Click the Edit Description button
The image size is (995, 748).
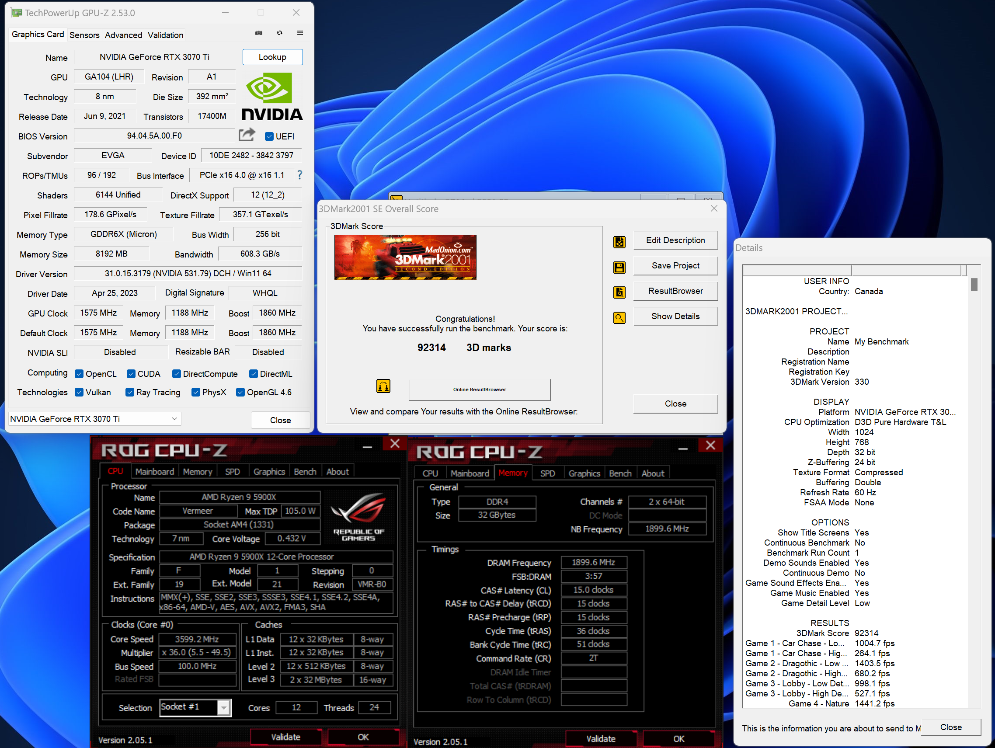[675, 240]
